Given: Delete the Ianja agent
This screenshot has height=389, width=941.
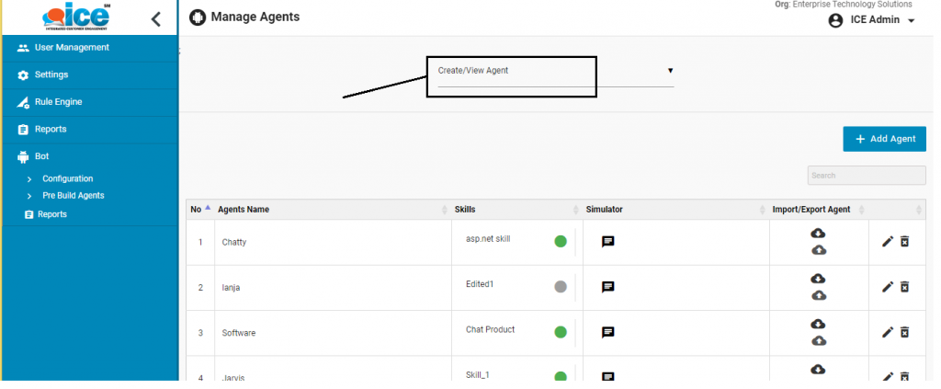Looking at the screenshot, I should [904, 287].
